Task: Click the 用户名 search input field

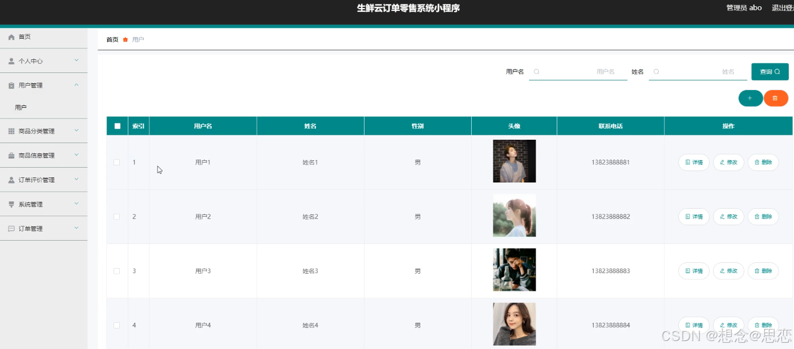Action: (578, 72)
